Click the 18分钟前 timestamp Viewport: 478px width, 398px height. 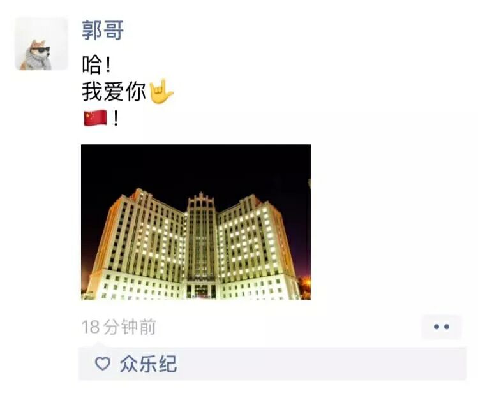119,327
